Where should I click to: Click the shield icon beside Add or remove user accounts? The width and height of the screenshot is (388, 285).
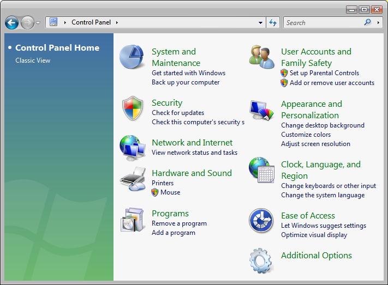[x=284, y=83]
